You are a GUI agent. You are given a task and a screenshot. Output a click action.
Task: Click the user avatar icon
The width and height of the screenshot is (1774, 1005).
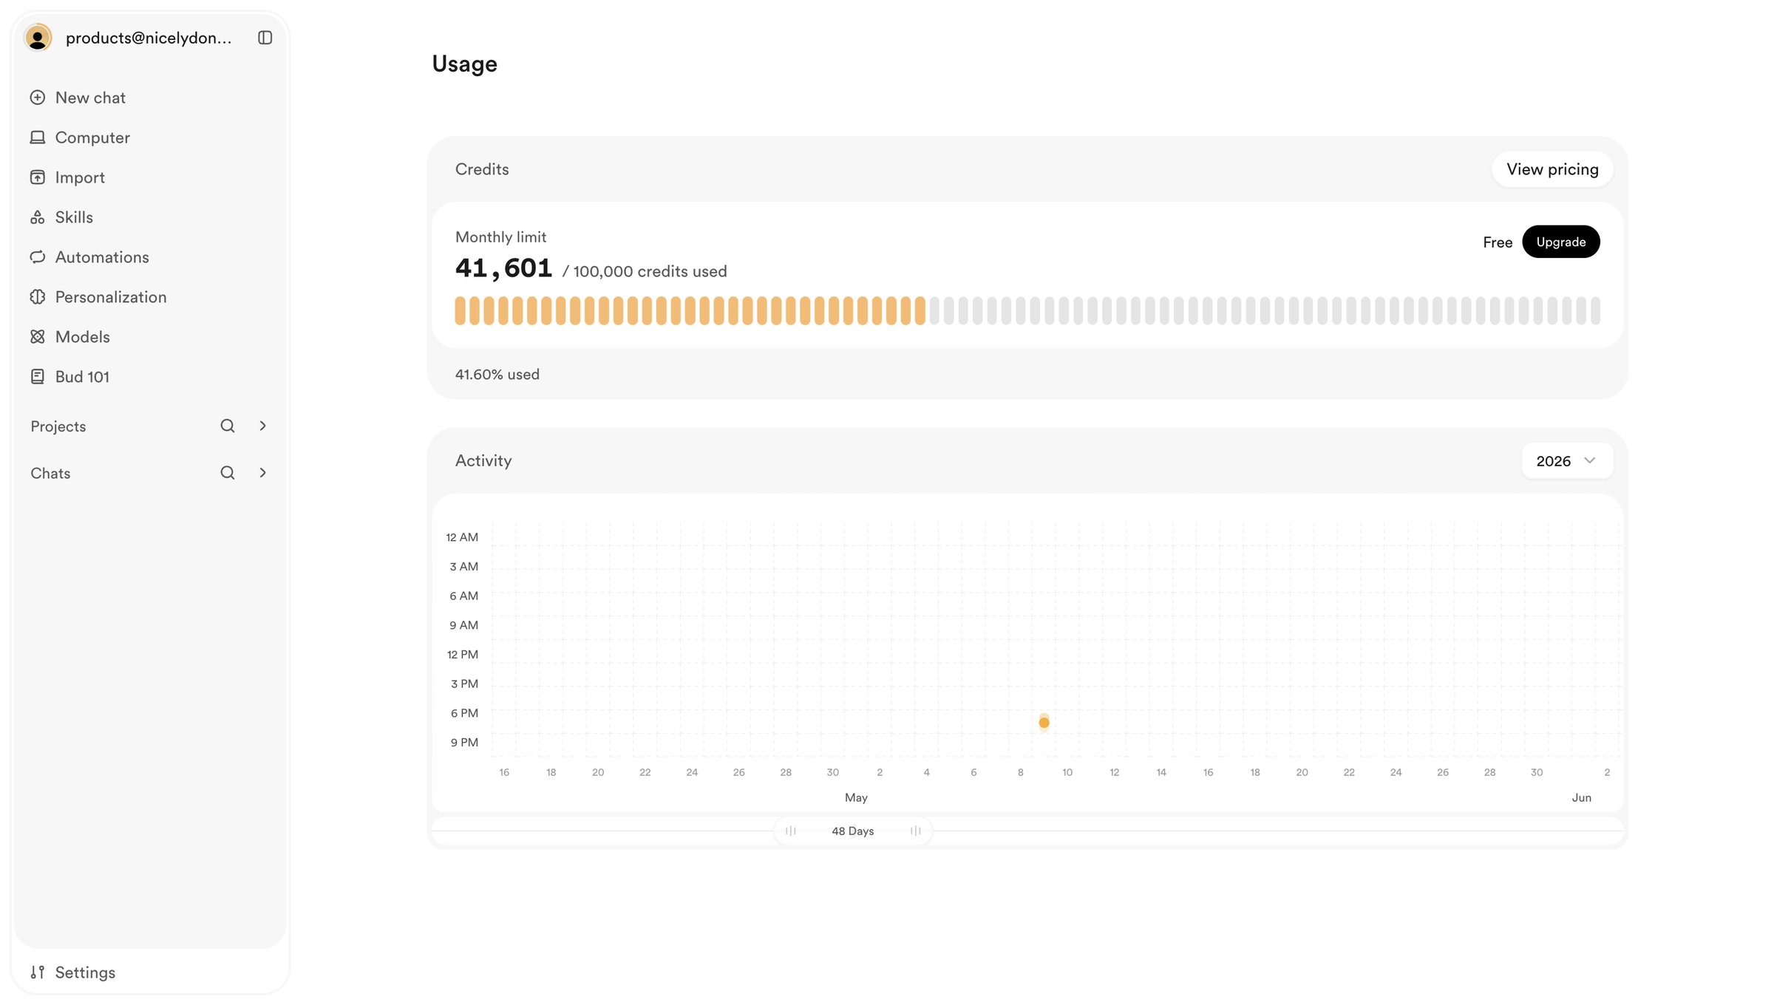pos(38,37)
